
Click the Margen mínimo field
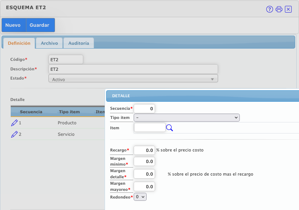(144, 162)
